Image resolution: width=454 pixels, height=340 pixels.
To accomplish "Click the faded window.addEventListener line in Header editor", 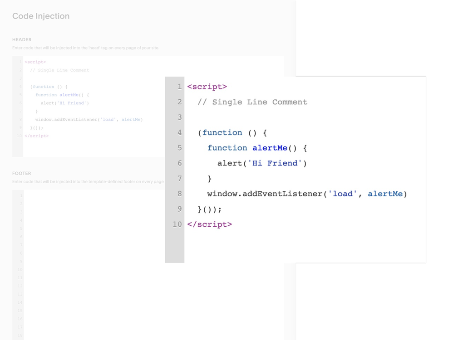I will (89, 119).
